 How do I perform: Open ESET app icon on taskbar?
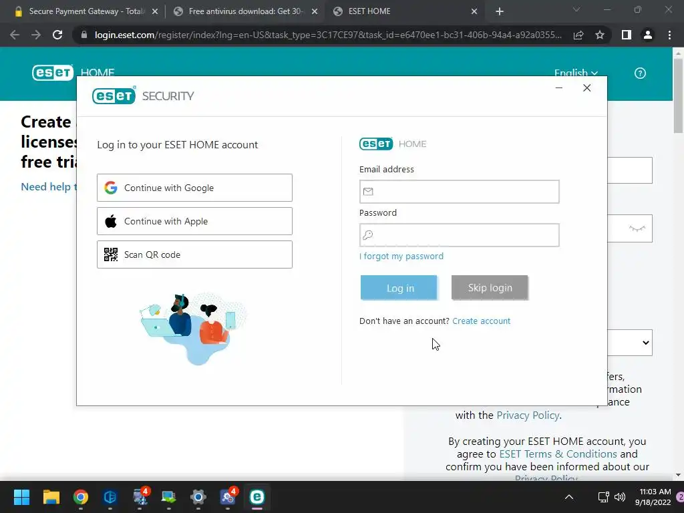[x=257, y=497]
